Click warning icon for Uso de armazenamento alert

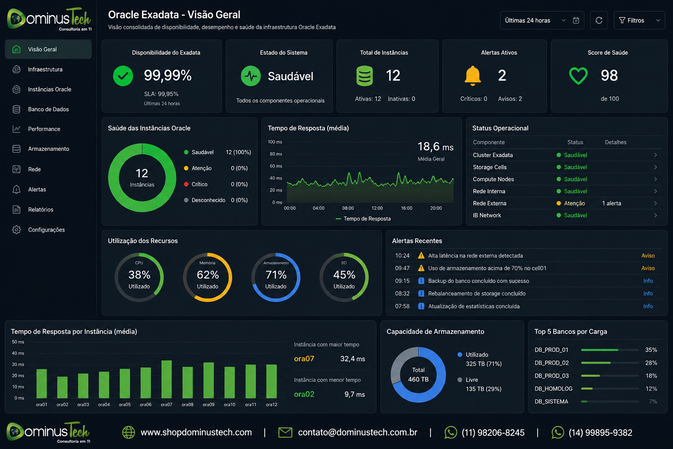pyautogui.click(x=421, y=268)
